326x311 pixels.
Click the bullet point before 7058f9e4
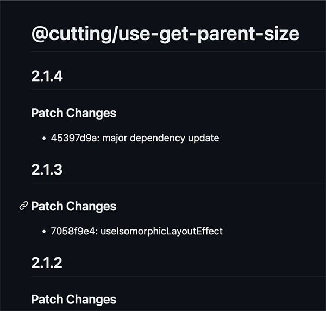tap(43, 232)
